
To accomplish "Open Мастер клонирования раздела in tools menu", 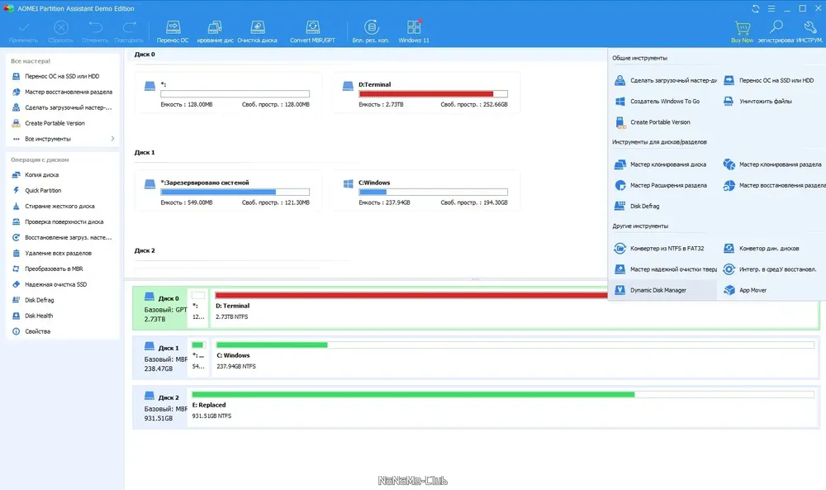I will (x=771, y=164).
